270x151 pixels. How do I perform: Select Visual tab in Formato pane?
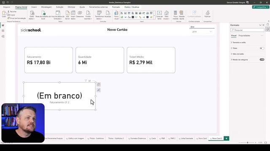click(x=233, y=36)
